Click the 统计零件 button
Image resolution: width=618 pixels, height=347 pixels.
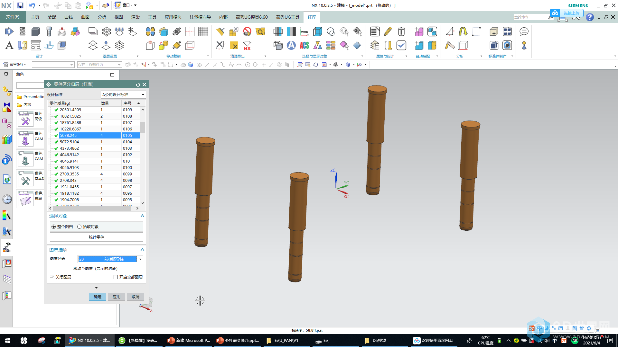tap(97, 237)
